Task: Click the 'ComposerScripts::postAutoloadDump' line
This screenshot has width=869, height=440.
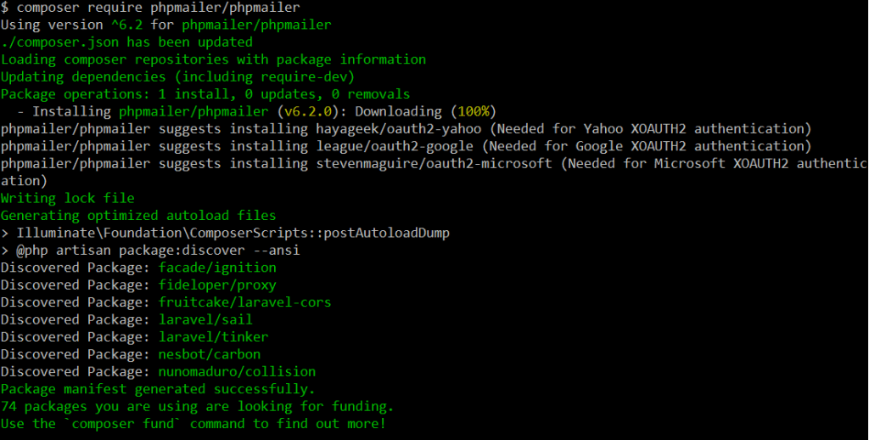Action: (x=225, y=233)
